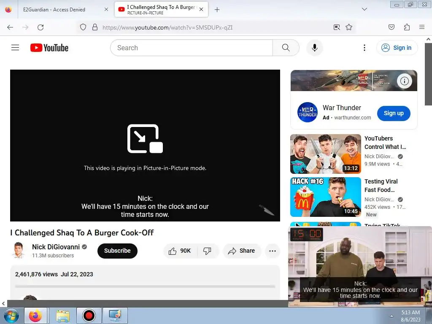Reload the current page

pyautogui.click(x=40, y=27)
